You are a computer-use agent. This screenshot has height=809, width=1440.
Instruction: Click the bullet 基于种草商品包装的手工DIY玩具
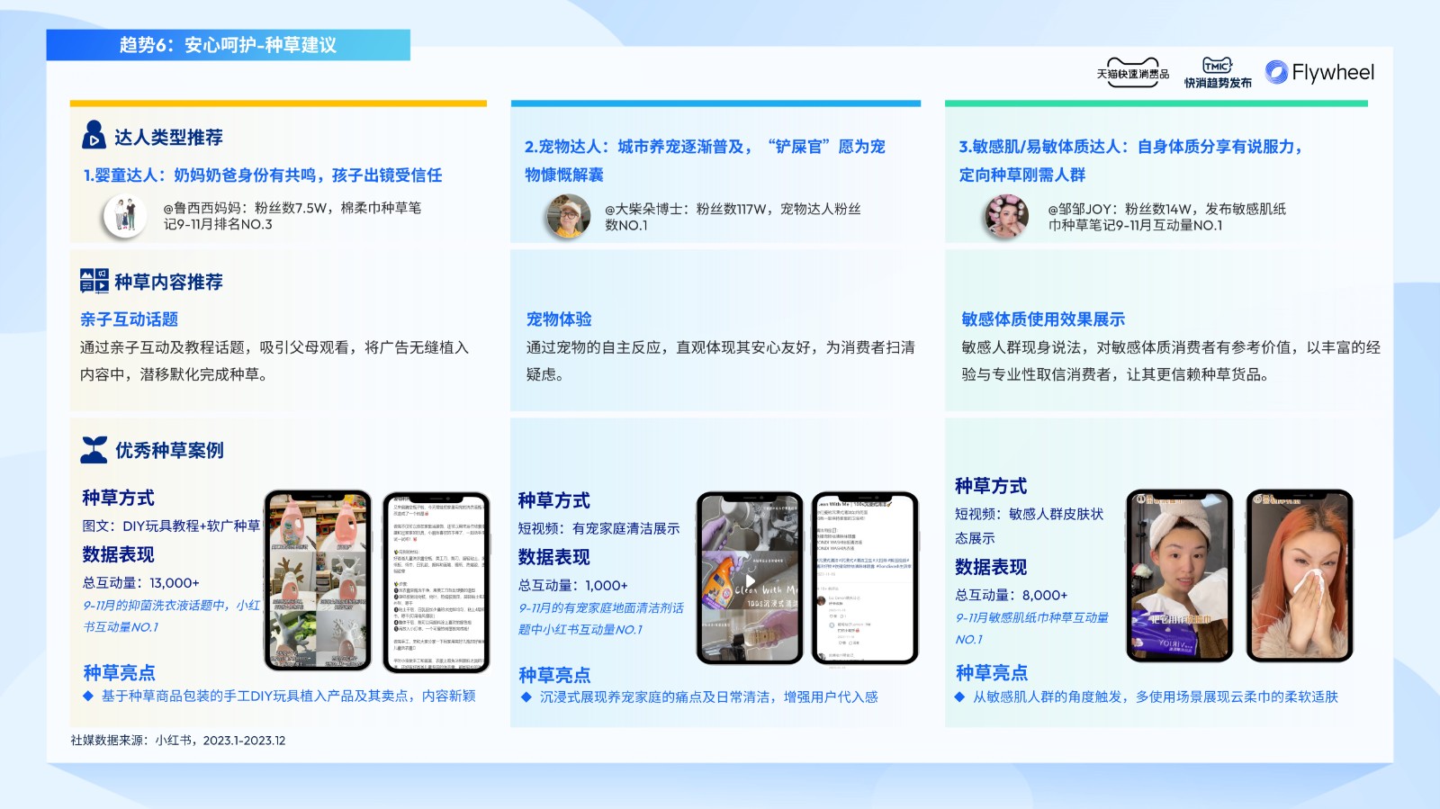click(279, 696)
